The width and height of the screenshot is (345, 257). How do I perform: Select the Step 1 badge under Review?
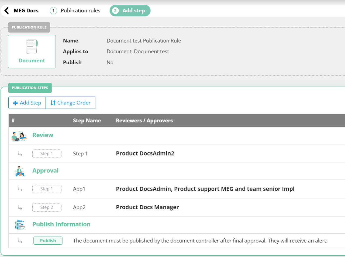pyautogui.click(x=47, y=153)
